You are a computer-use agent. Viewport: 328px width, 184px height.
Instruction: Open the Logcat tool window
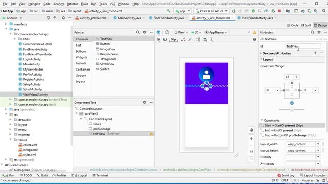pos(79,175)
